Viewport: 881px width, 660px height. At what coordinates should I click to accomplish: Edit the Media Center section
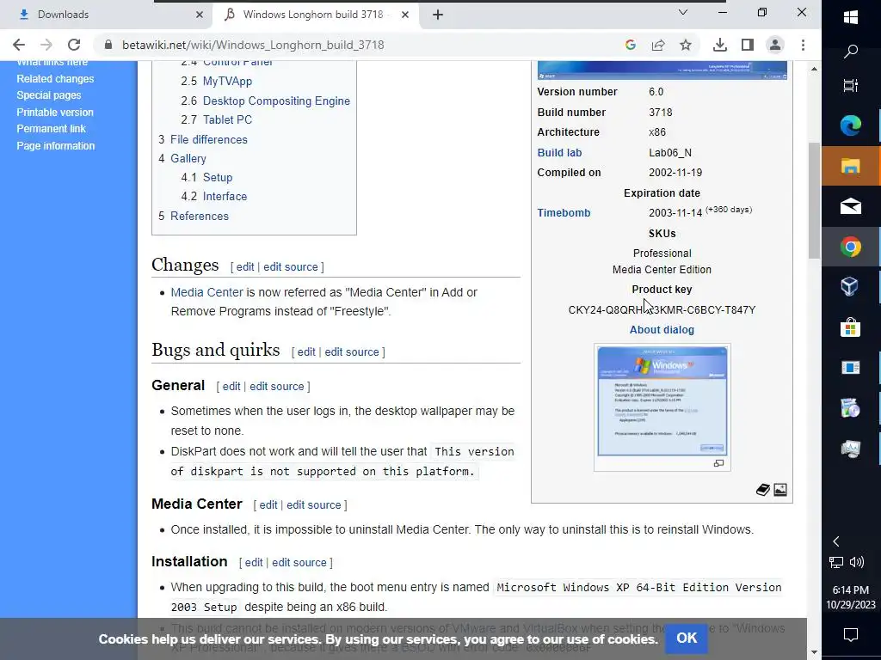(268, 505)
